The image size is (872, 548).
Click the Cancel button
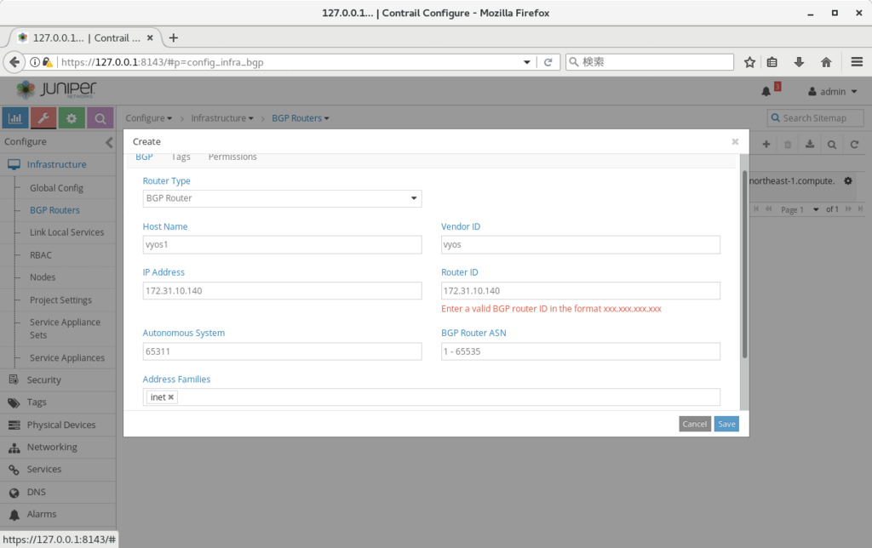(695, 424)
